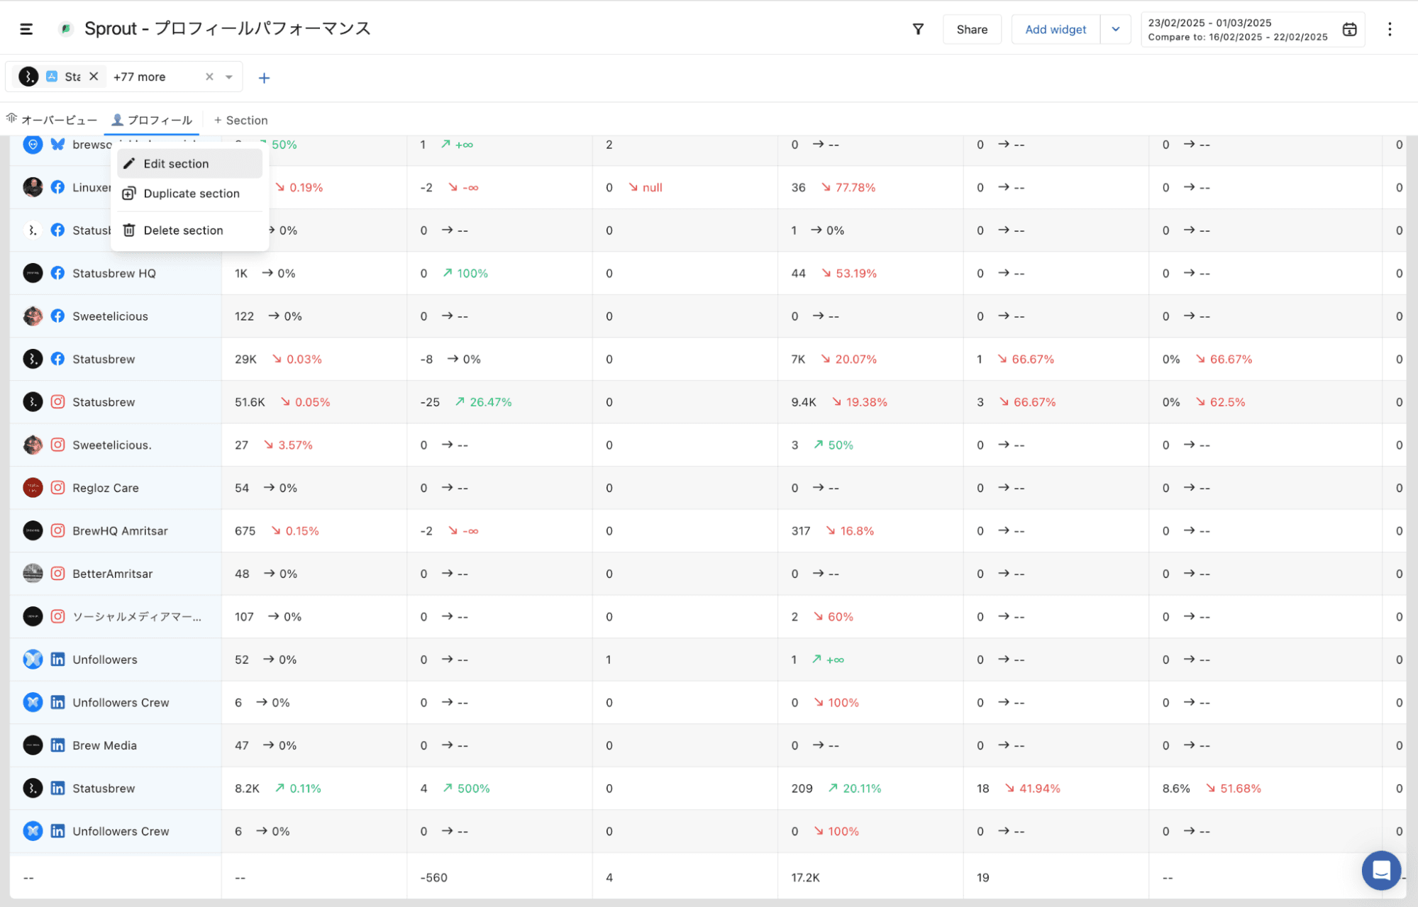1418x907 pixels.
Task: Click the plus icon to add filter
Action: (x=264, y=78)
